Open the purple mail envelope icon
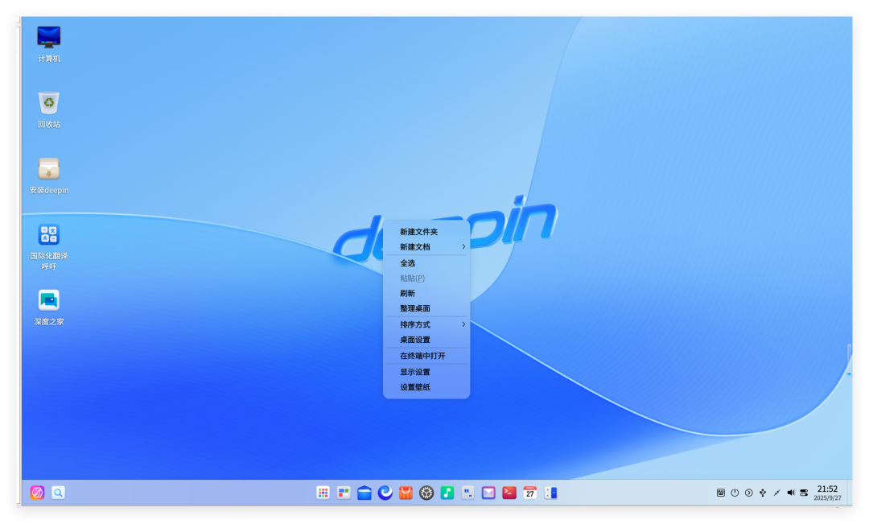The height and width of the screenshot is (524, 869). click(x=488, y=493)
